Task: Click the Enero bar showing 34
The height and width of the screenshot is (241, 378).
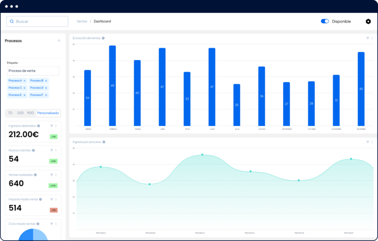Action: tap(88, 98)
